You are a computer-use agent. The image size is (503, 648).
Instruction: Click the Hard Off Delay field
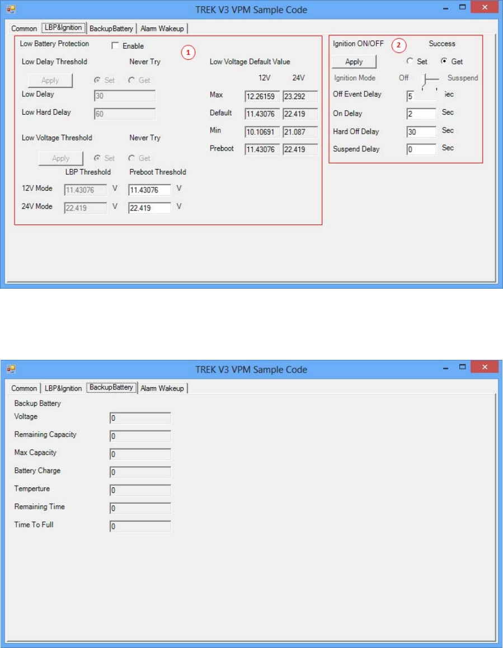click(x=421, y=132)
